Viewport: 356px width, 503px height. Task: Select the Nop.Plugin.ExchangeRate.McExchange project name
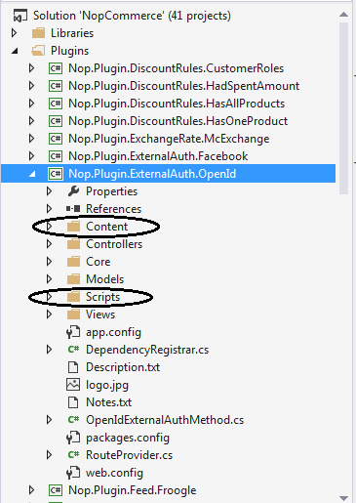169,139
